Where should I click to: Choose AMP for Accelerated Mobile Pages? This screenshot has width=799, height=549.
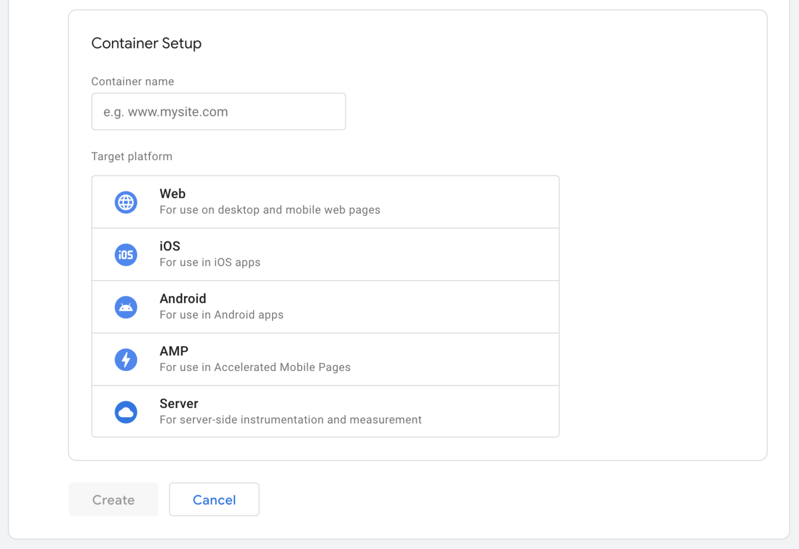click(325, 359)
